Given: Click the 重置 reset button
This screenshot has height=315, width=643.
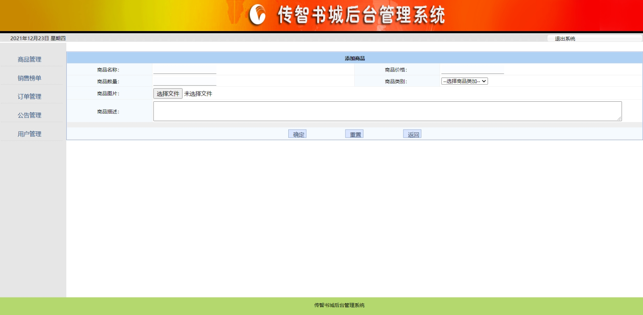Looking at the screenshot, I should [354, 134].
